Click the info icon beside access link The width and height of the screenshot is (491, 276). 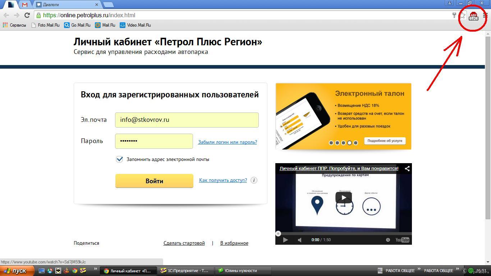[x=254, y=180]
